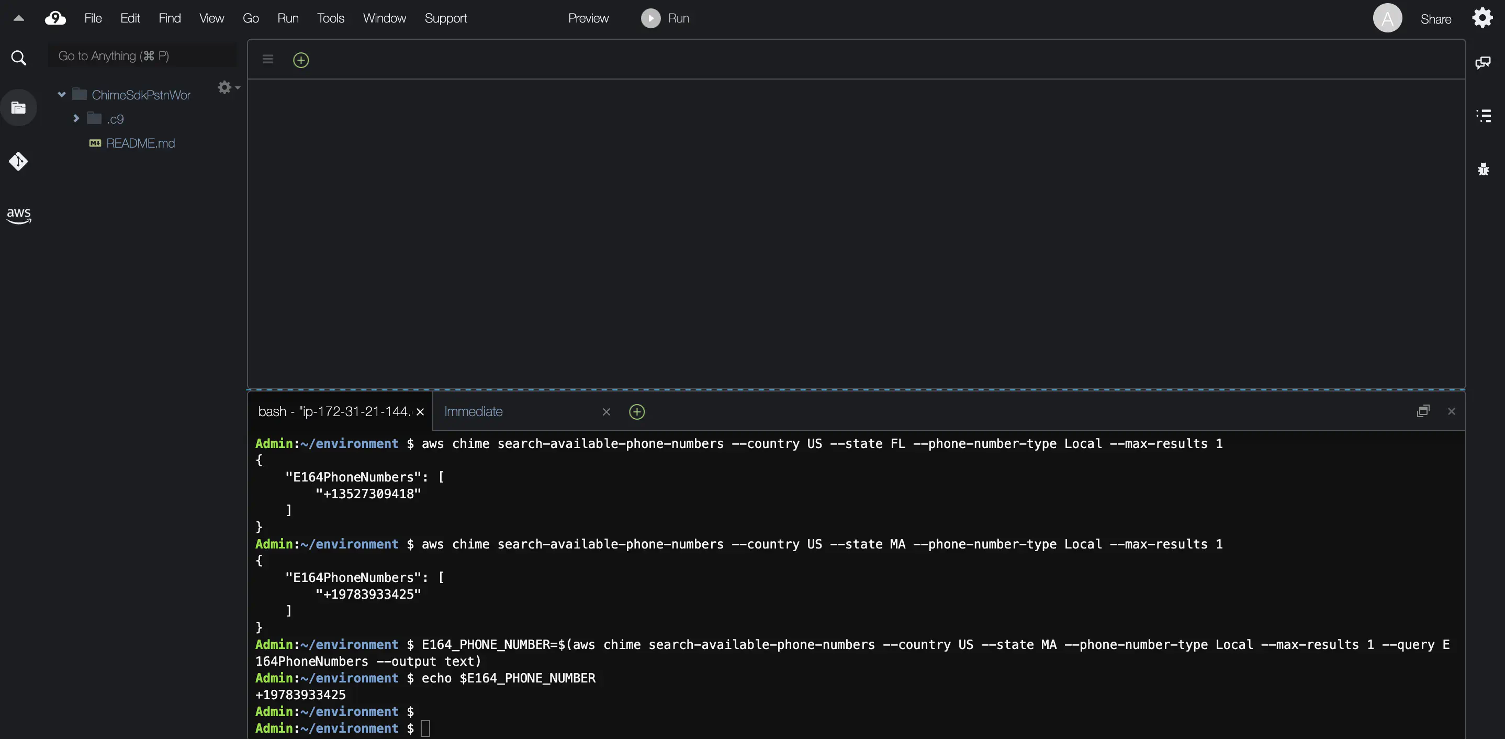Click the ChimeSdkPstnWor folder name

[141, 95]
